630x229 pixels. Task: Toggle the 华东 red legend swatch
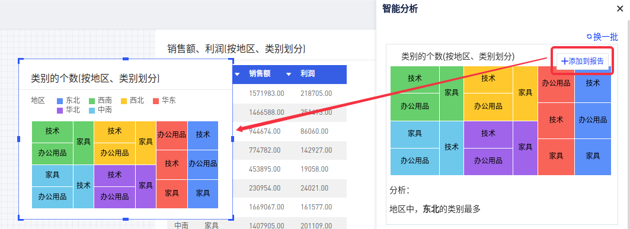[156, 101]
